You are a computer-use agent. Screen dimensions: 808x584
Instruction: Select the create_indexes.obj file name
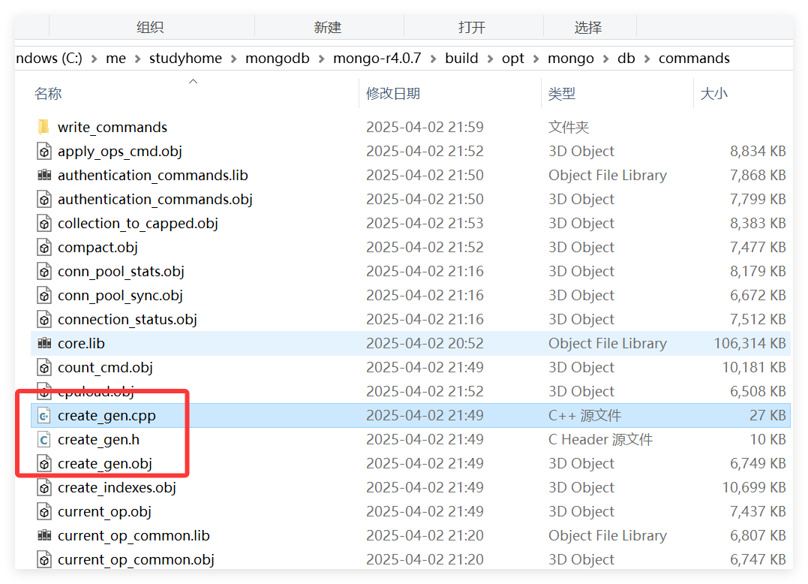pyautogui.click(x=116, y=488)
